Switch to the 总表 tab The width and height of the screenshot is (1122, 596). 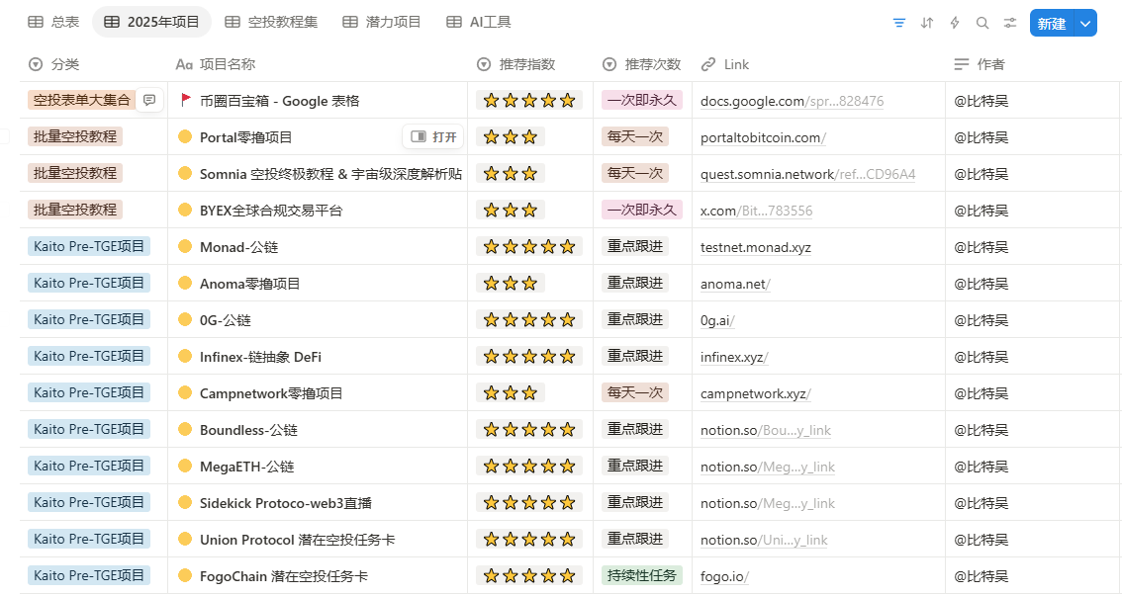[53, 22]
